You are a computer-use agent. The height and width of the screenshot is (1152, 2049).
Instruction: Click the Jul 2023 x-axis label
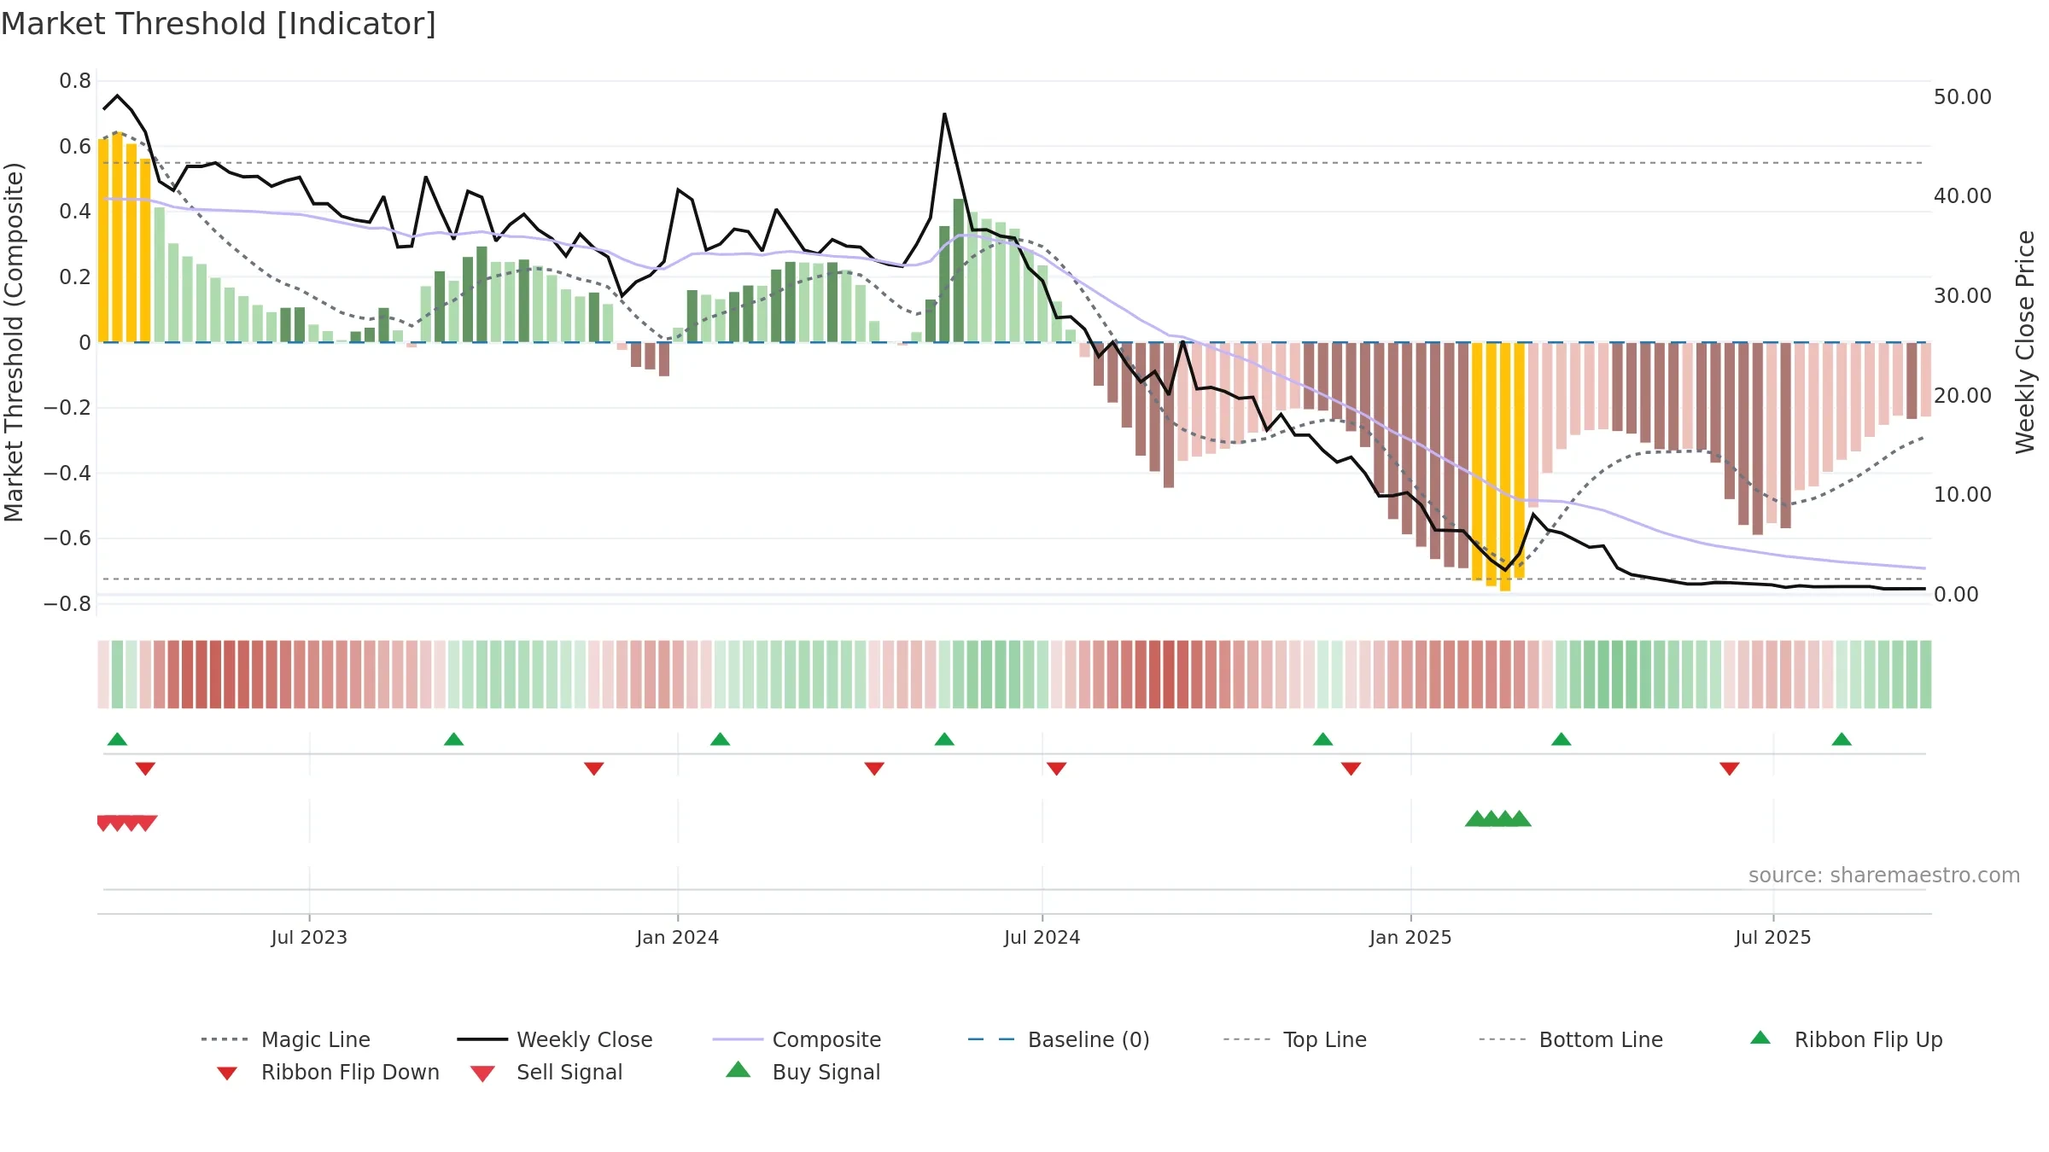coord(309,937)
